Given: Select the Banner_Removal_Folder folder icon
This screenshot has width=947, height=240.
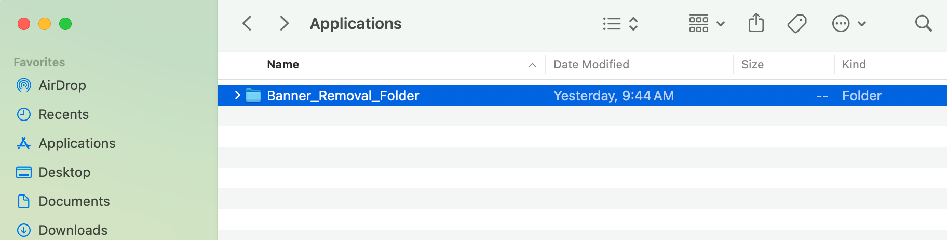Looking at the screenshot, I should (x=253, y=95).
